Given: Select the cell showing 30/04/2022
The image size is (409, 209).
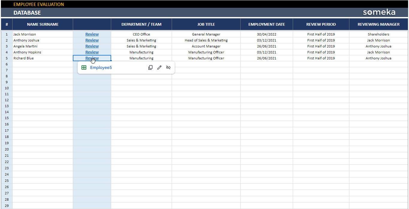Looking at the screenshot, I should (266, 34).
